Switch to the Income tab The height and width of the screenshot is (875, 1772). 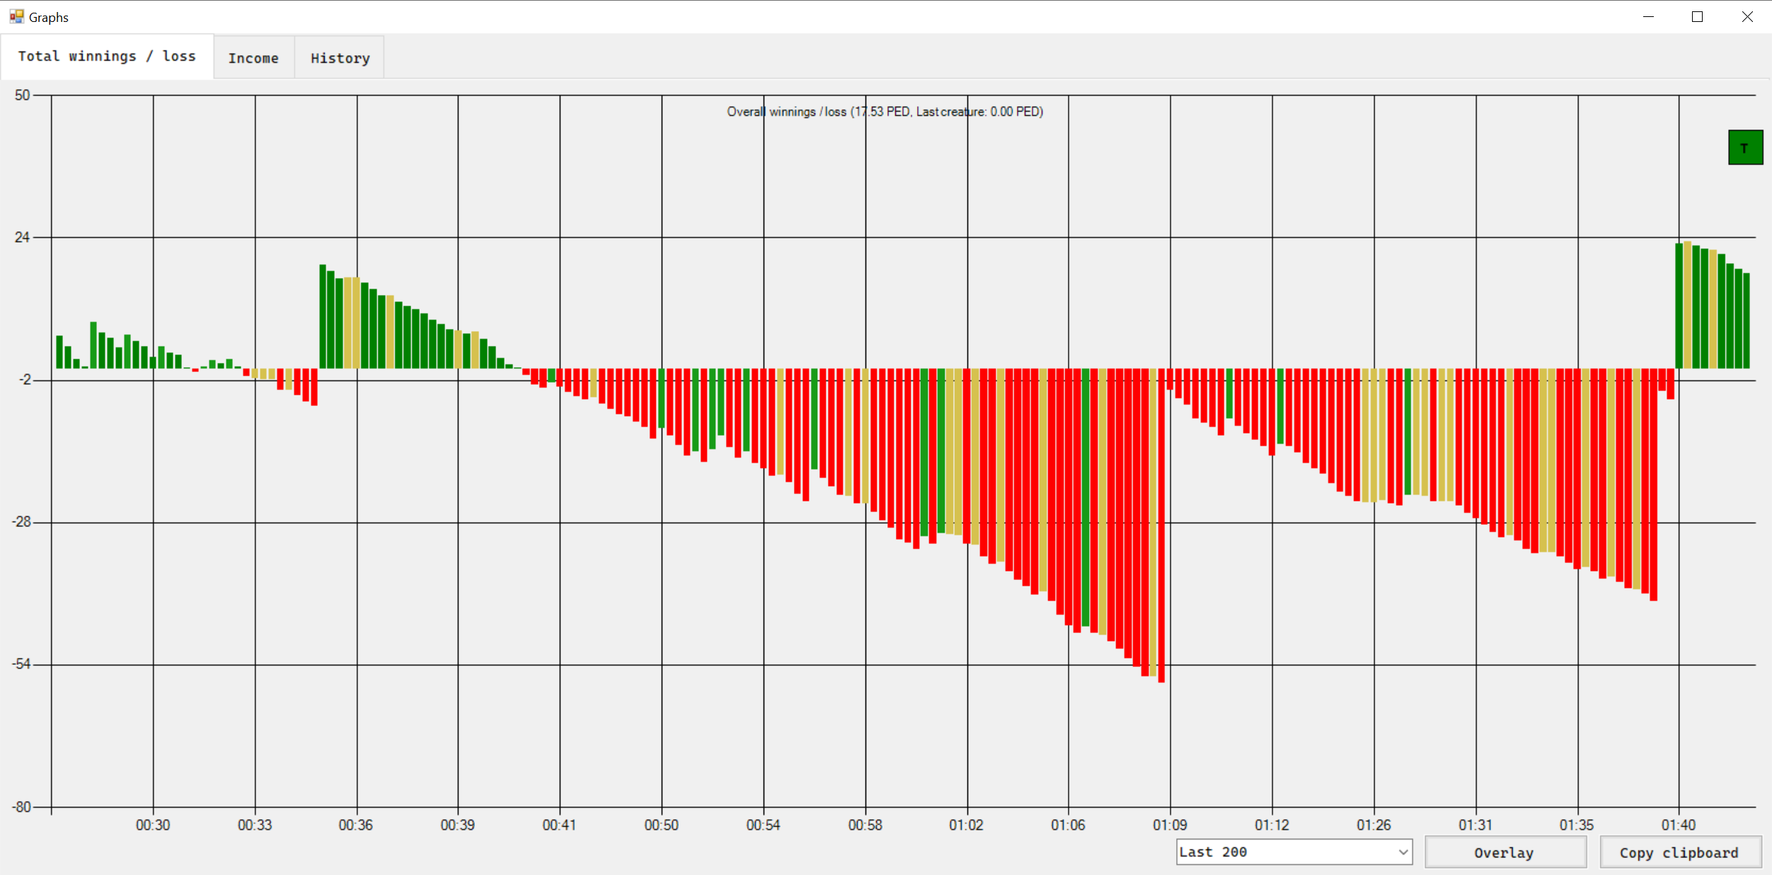click(x=253, y=58)
